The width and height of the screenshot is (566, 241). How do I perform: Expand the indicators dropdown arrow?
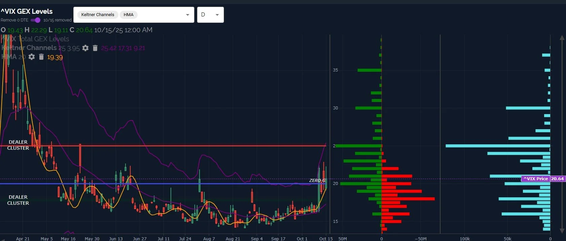pos(188,15)
